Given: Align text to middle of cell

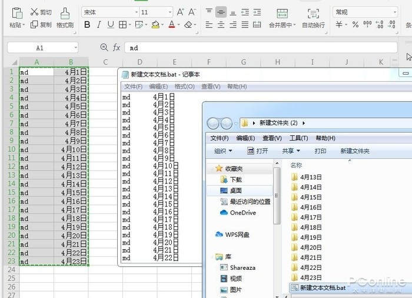Looking at the screenshot, I should click(221, 12).
